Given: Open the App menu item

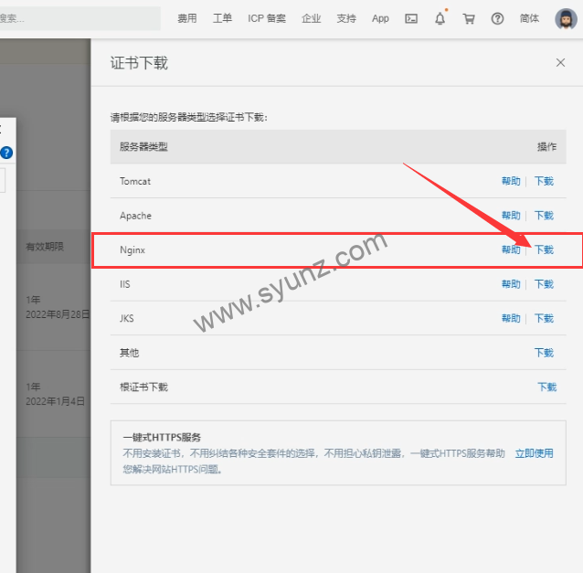Looking at the screenshot, I should coord(380,18).
